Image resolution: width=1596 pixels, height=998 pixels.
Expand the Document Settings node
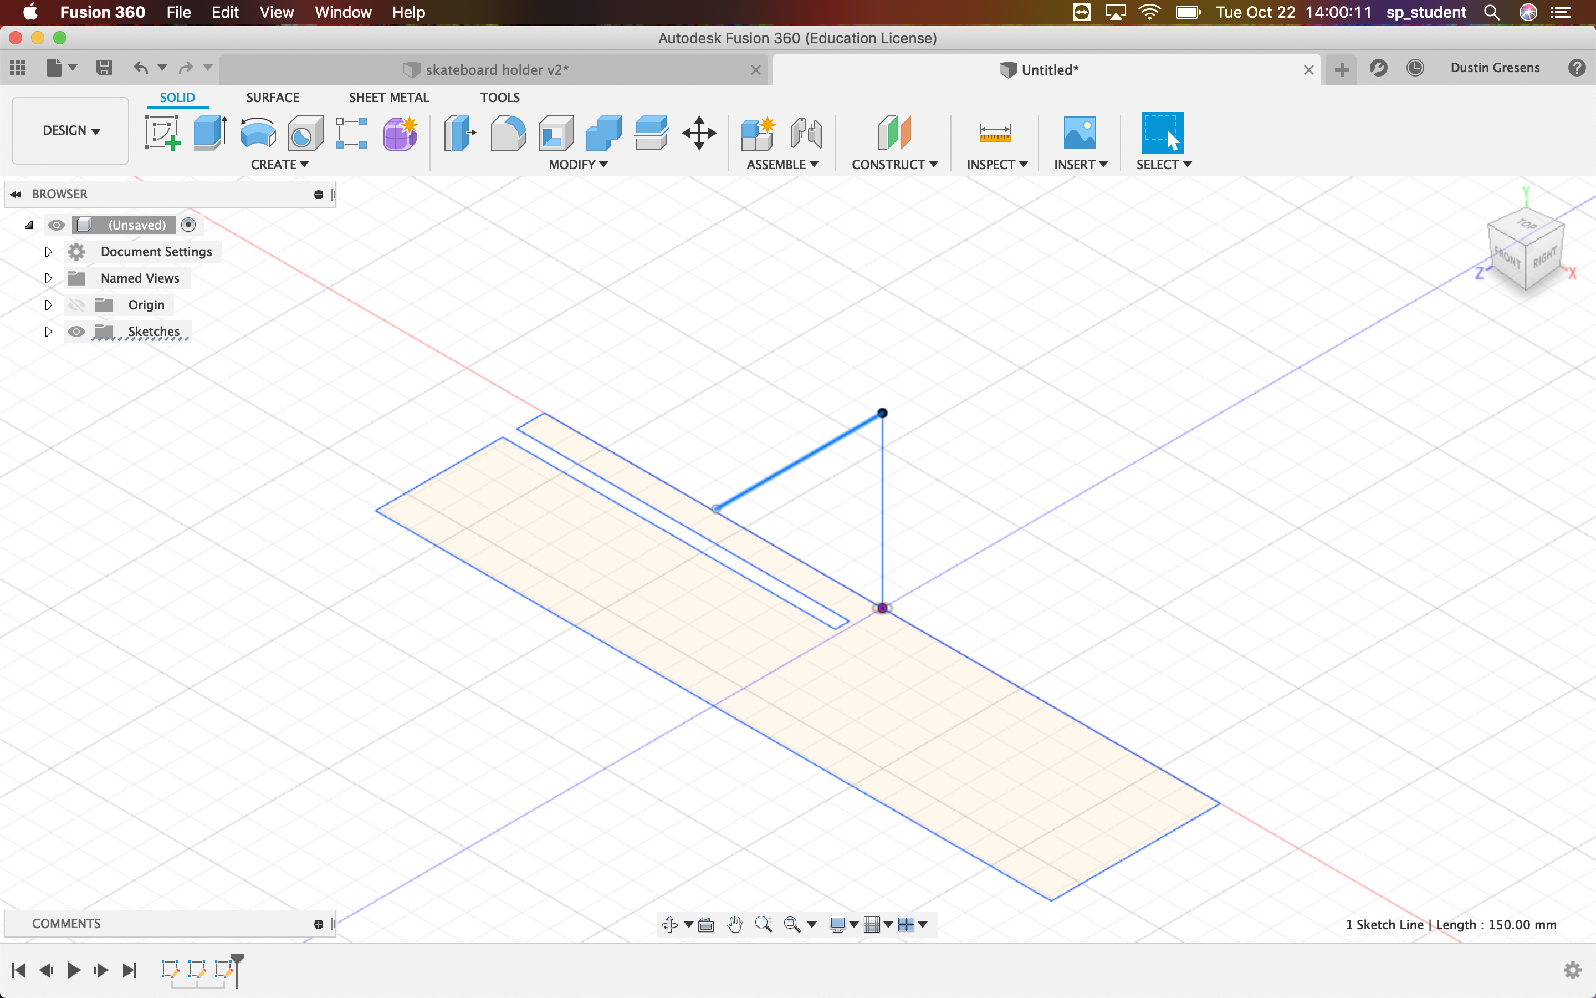[x=48, y=251]
